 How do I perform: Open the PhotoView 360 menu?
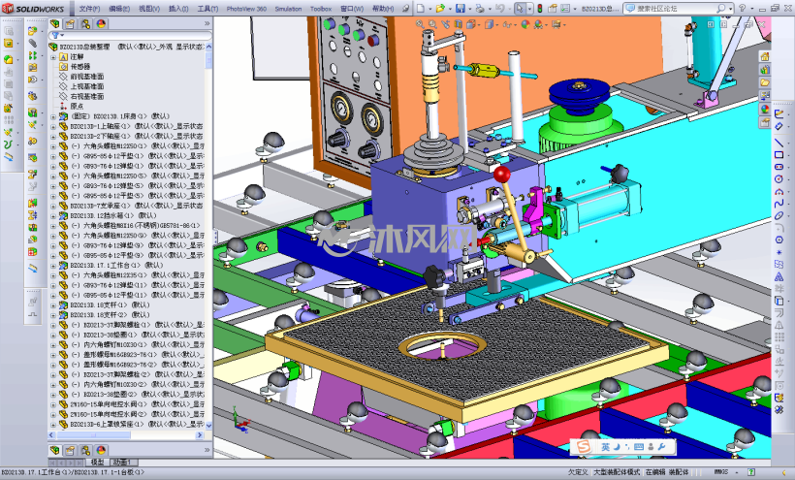(246, 9)
